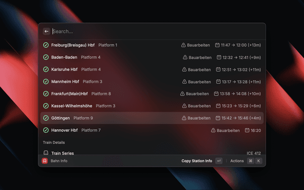Click the back arrow button
304x190 pixels.
(47, 31)
